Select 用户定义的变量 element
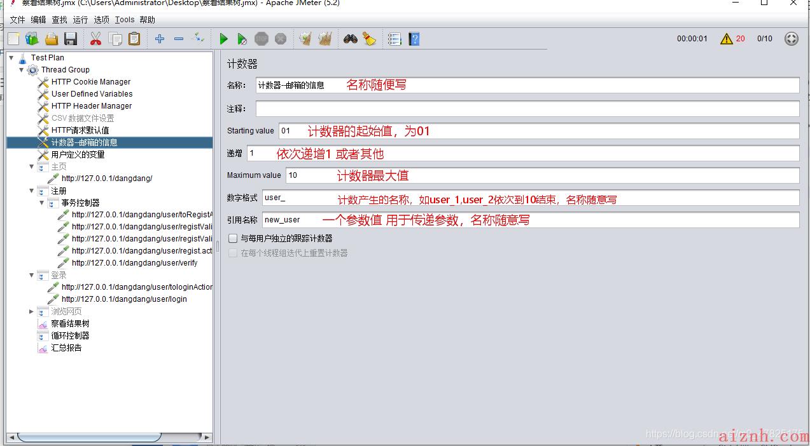This screenshot has width=810, height=446. point(78,154)
